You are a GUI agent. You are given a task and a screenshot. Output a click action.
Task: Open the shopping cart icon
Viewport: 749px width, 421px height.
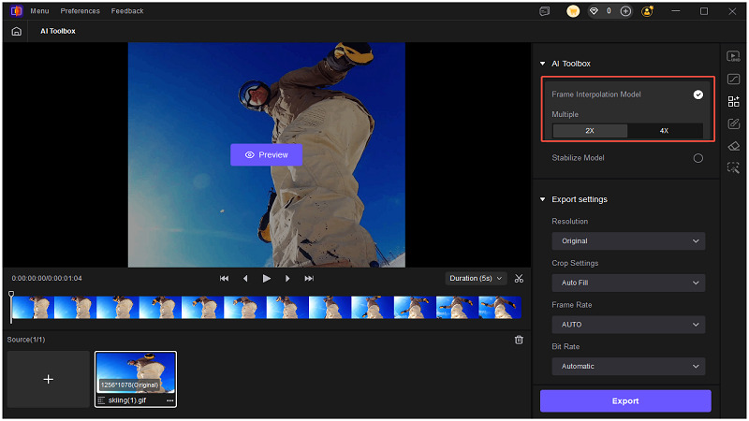(573, 11)
